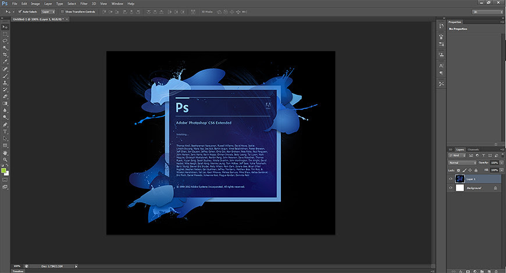Viewport: 506px width, 273px height.
Task: Open the status bar info arrow
Action: 76,267
